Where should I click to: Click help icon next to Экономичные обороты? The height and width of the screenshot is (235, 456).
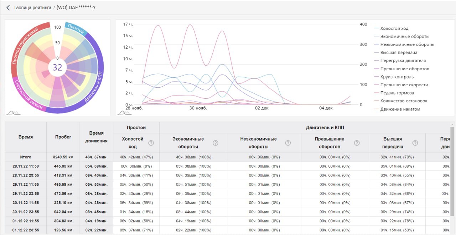click(216, 143)
